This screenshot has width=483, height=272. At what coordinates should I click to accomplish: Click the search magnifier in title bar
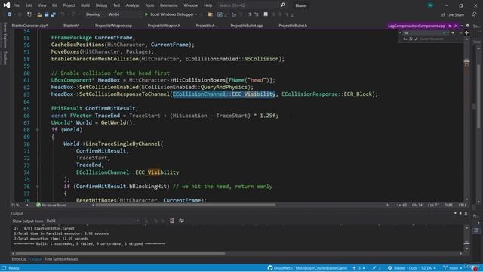point(283,5)
